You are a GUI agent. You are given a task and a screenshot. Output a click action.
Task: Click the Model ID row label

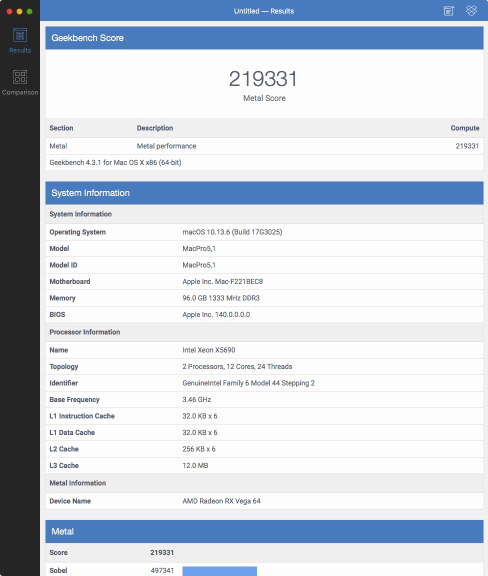pyautogui.click(x=63, y=265)
